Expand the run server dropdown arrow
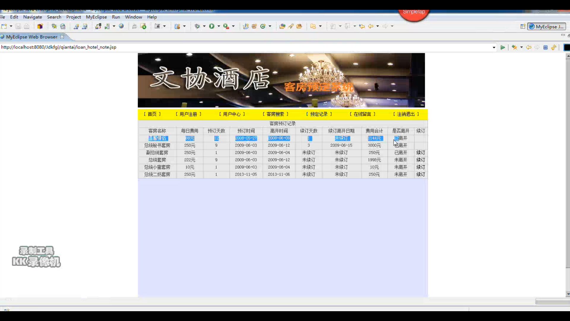 (x=114, y=26)
